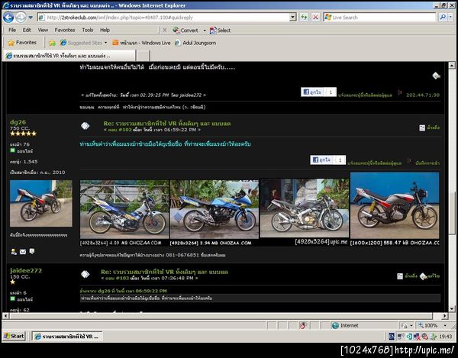Open a new blank tab
The image size is (458, 358).
point(144,56)
